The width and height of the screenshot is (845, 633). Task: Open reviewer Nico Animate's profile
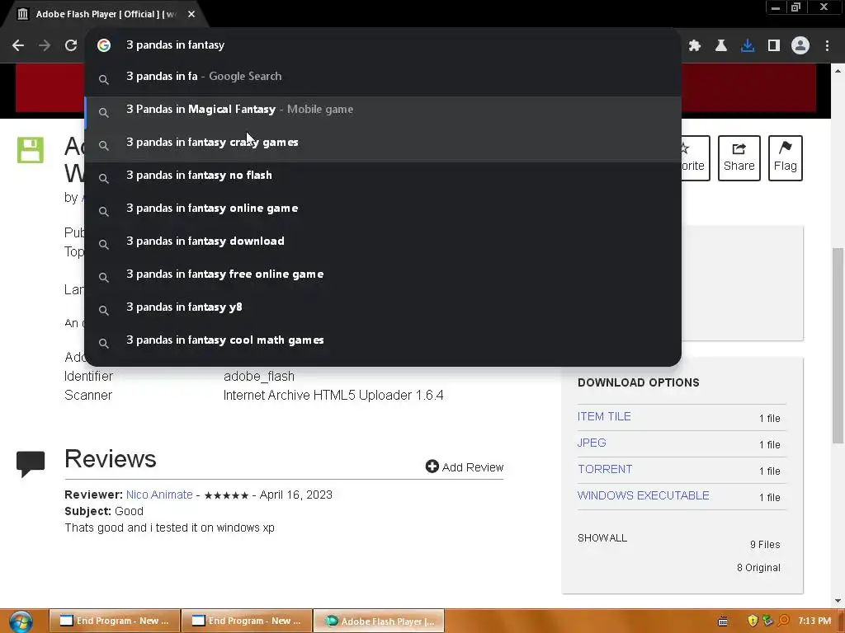[x=159, y=495]
